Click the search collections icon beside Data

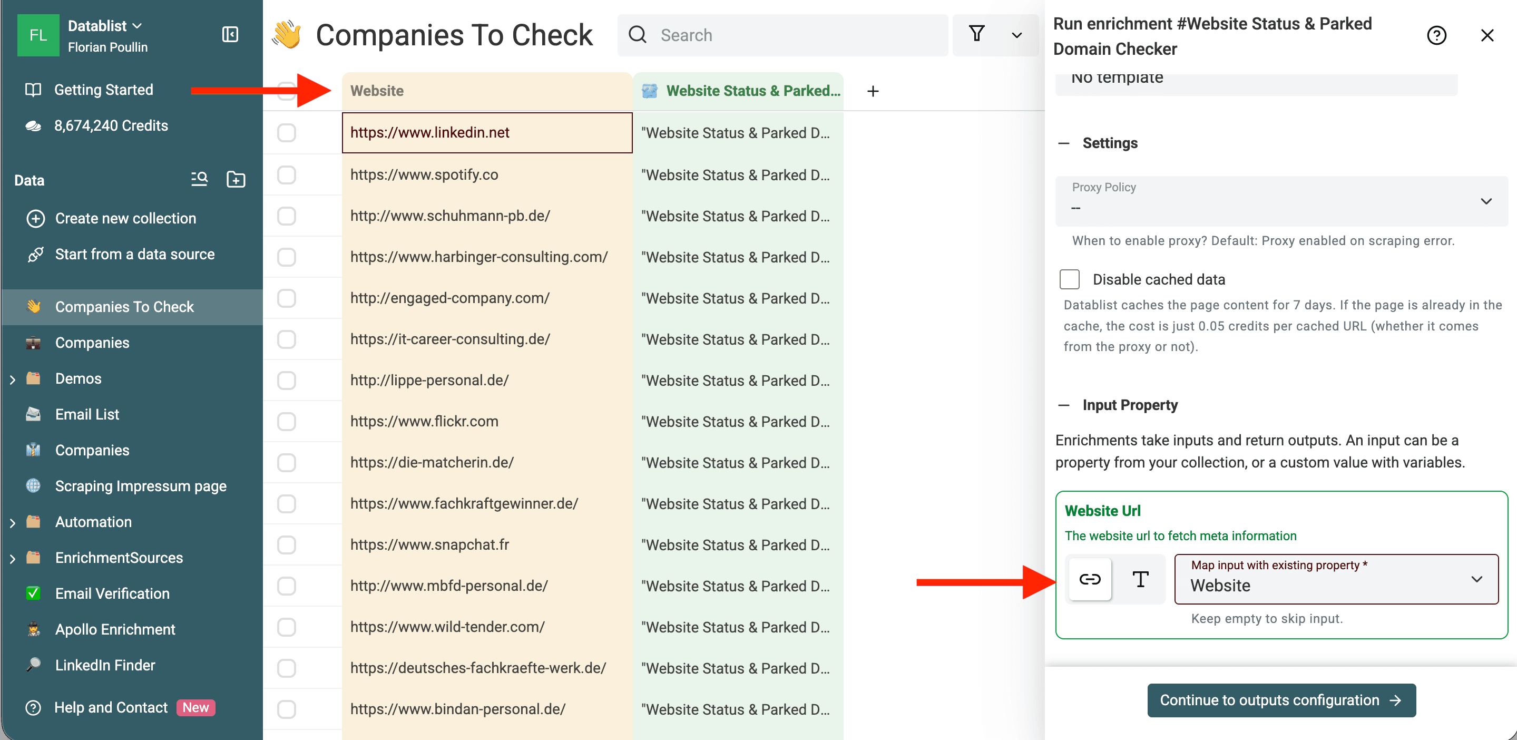pos(199,179)
